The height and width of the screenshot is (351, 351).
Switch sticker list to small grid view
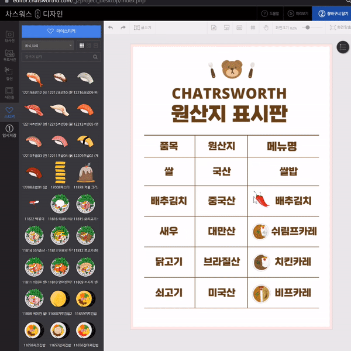[82, 46]
